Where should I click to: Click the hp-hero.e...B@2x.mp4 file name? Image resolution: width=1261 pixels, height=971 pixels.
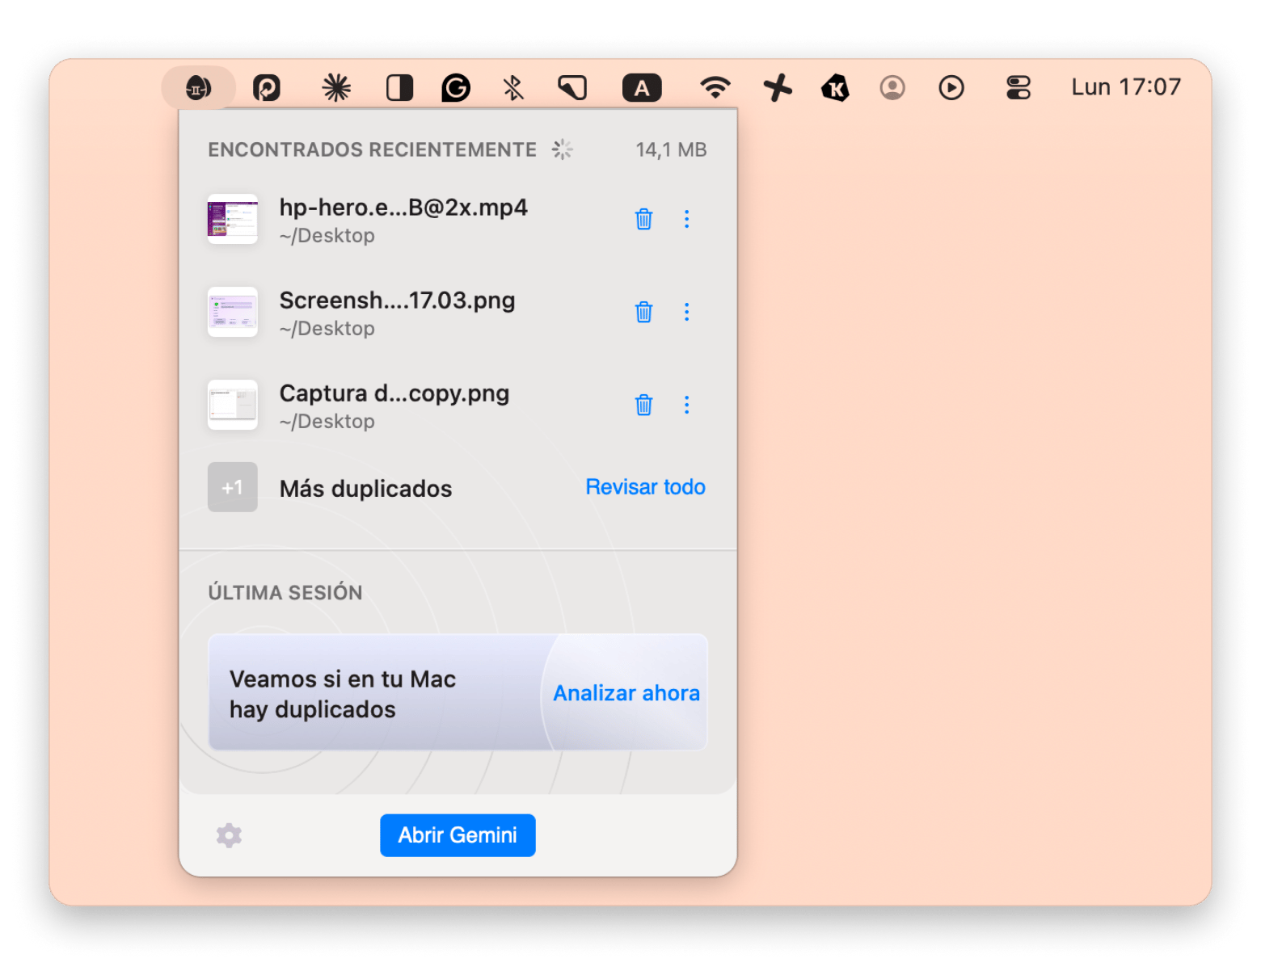point(403,208)
